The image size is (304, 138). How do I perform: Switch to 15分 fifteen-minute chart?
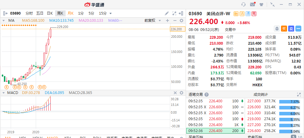pyautogui.click(x=103, y=13)
